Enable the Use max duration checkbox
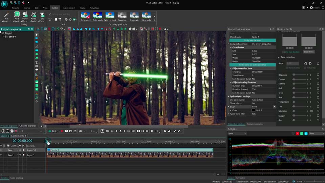 [x=284, y=52]
